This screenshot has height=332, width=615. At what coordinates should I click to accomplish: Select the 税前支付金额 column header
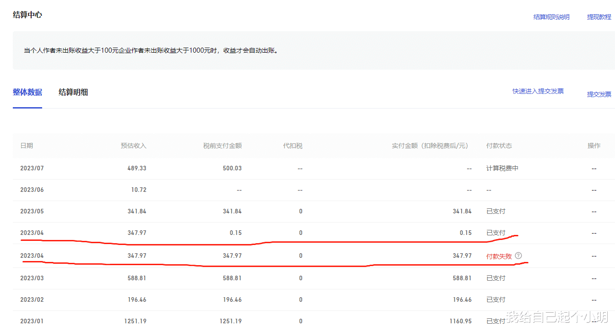pos(223,146)
